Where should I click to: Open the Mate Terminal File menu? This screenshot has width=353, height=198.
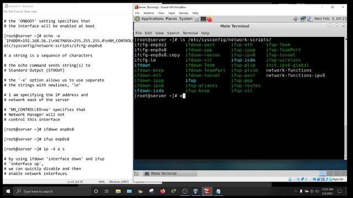[x=138, y=33]
